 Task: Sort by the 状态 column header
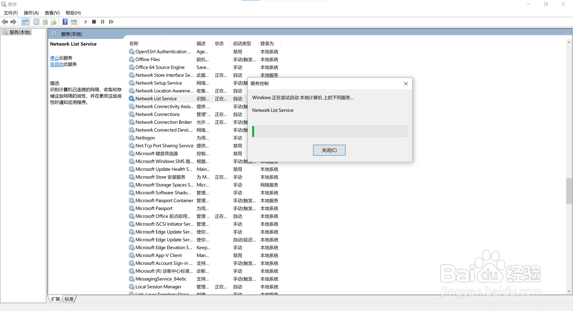[x=222, y=44]
